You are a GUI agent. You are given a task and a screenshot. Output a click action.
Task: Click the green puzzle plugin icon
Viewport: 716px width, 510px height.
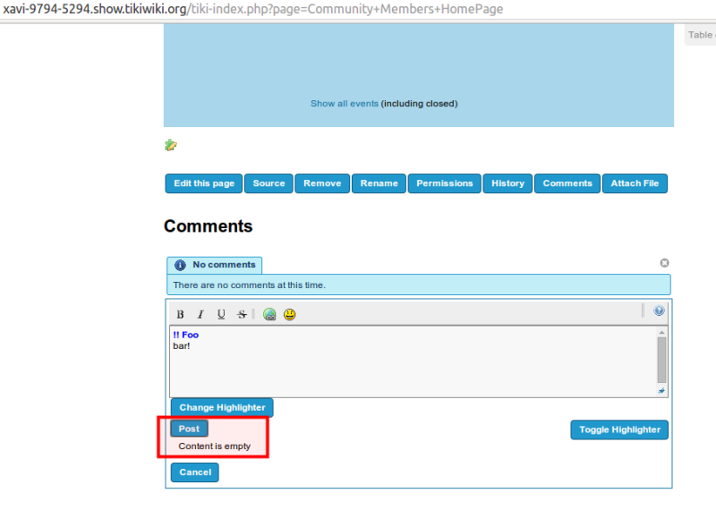[x=171, y=145]
